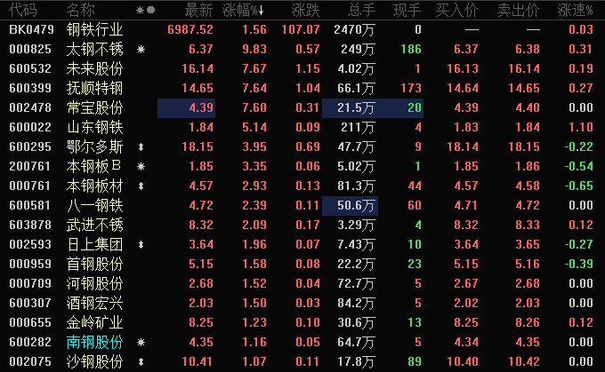605x372 pixels.
Task: Click the star marker beside 南钢股份
Action: [x=141, y=342]
